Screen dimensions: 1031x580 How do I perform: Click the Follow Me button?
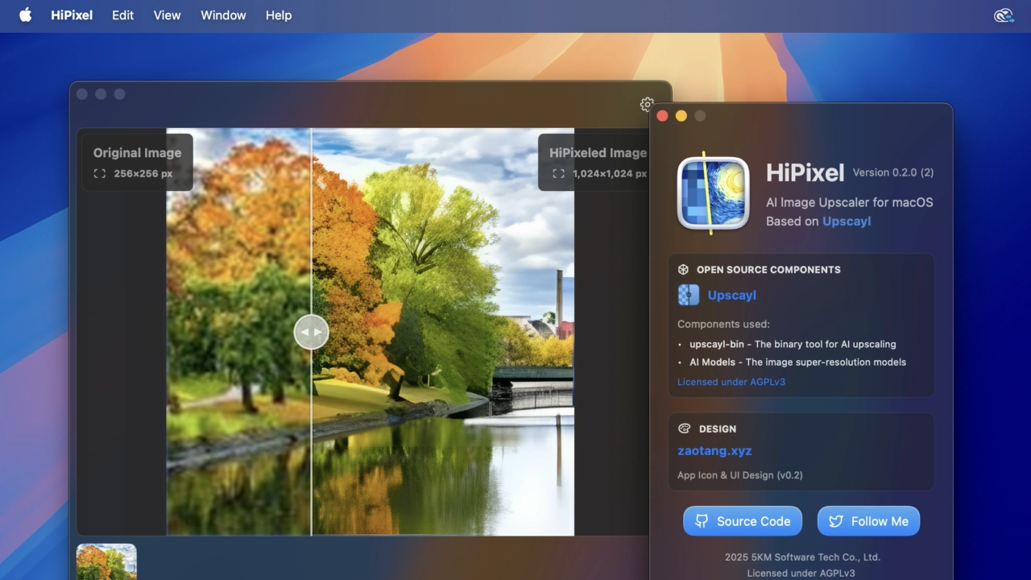coord(868,521)
